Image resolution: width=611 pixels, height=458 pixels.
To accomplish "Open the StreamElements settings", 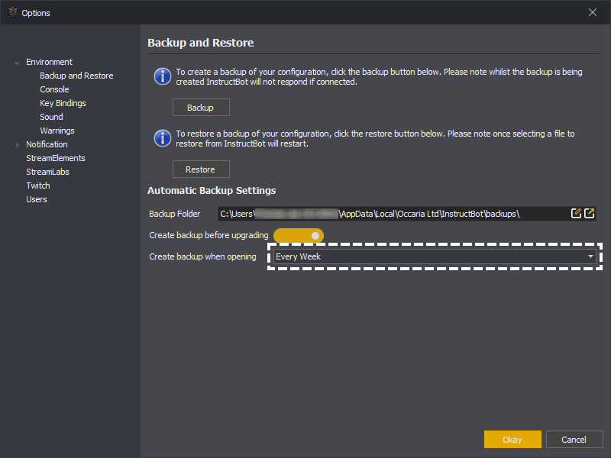I will tap(55, 158).
